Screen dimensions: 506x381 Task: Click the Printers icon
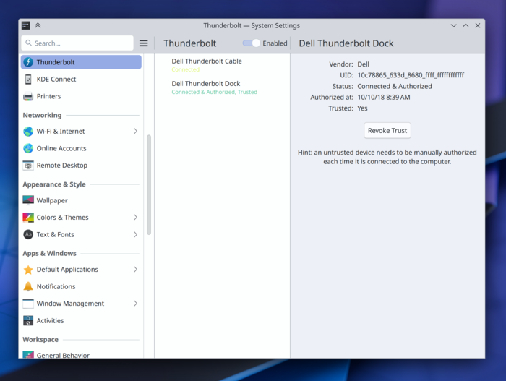(28, 96)
